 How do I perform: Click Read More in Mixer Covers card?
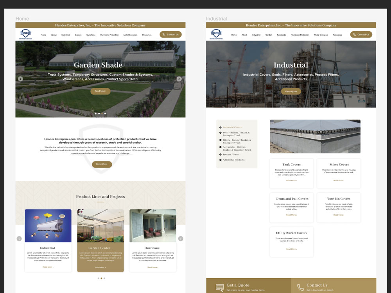pyautogui.click(x=339, y=180)
